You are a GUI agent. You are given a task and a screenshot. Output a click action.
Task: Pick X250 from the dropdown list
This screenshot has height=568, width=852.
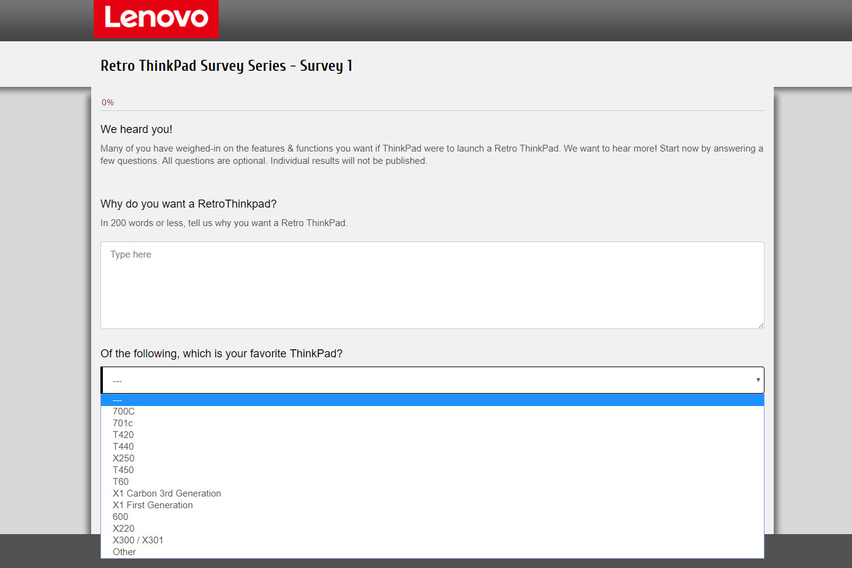432,458
